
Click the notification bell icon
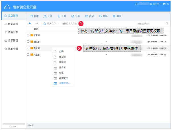[151, 4]
